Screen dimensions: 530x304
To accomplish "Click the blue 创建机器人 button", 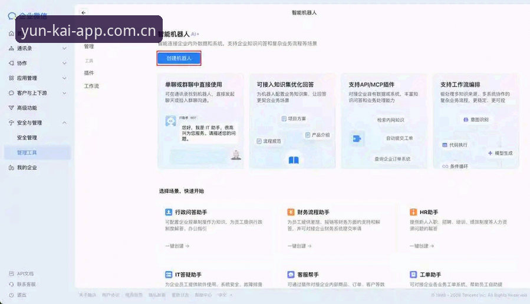I will [179, 58].
